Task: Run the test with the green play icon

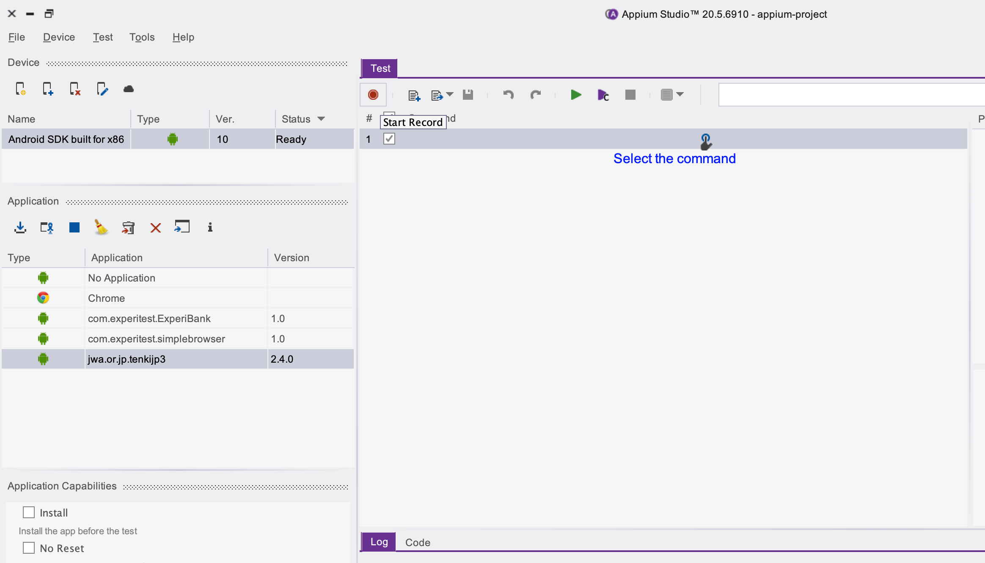Action: pos(575,95)
